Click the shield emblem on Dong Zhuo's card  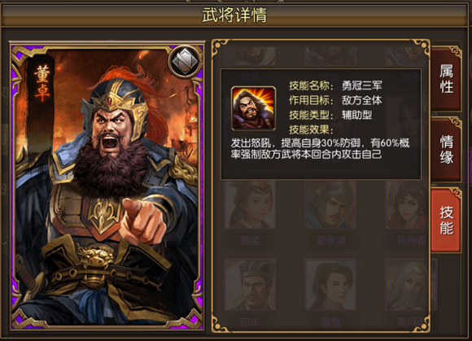click(x=185, y=62)
